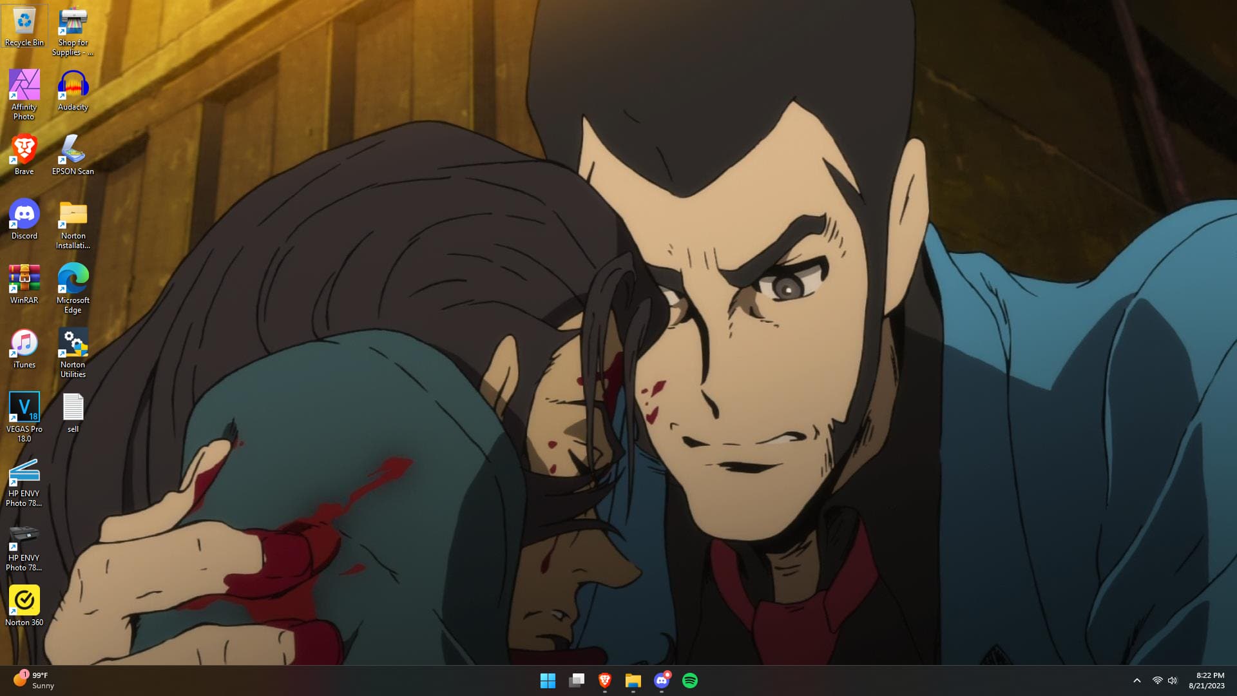Open Shop for Supplies shortcut
1237x696 pixels.
73,31
